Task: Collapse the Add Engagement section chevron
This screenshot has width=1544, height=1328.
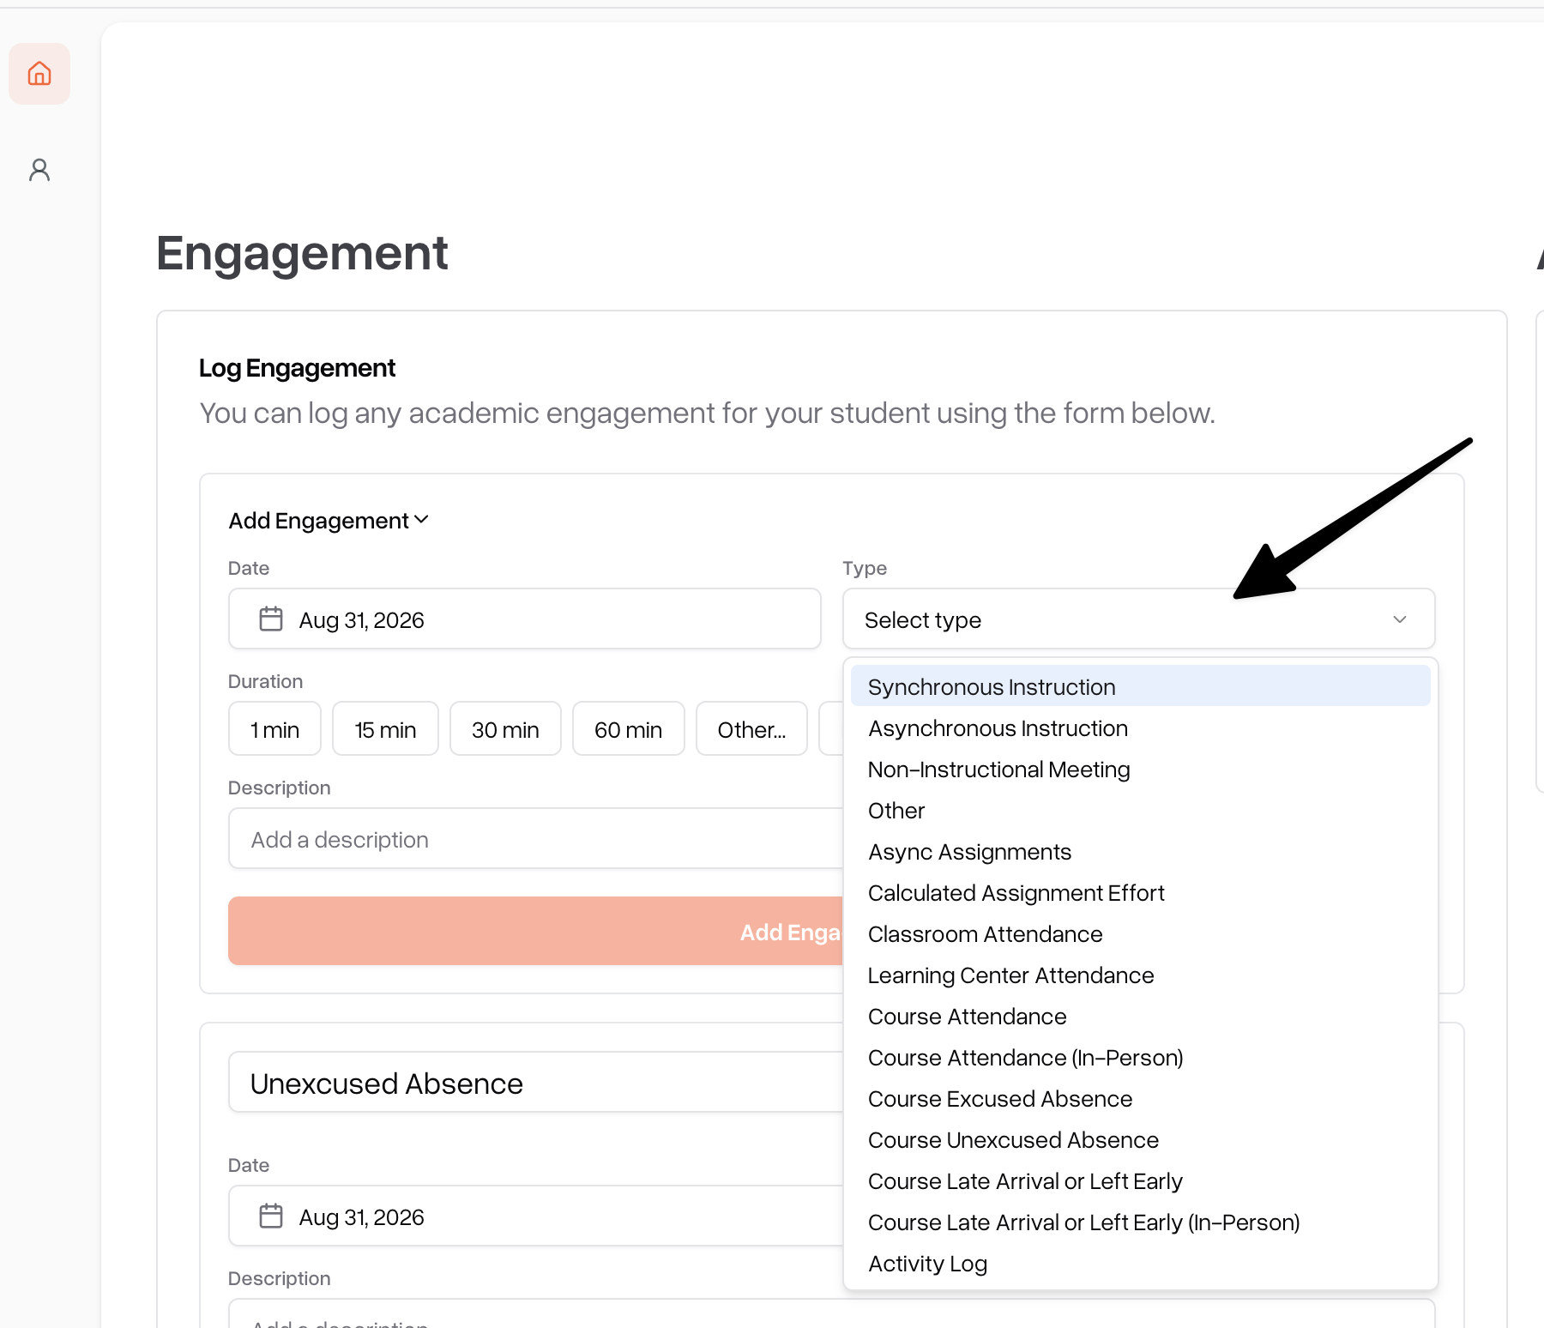Action: point(421,520)
